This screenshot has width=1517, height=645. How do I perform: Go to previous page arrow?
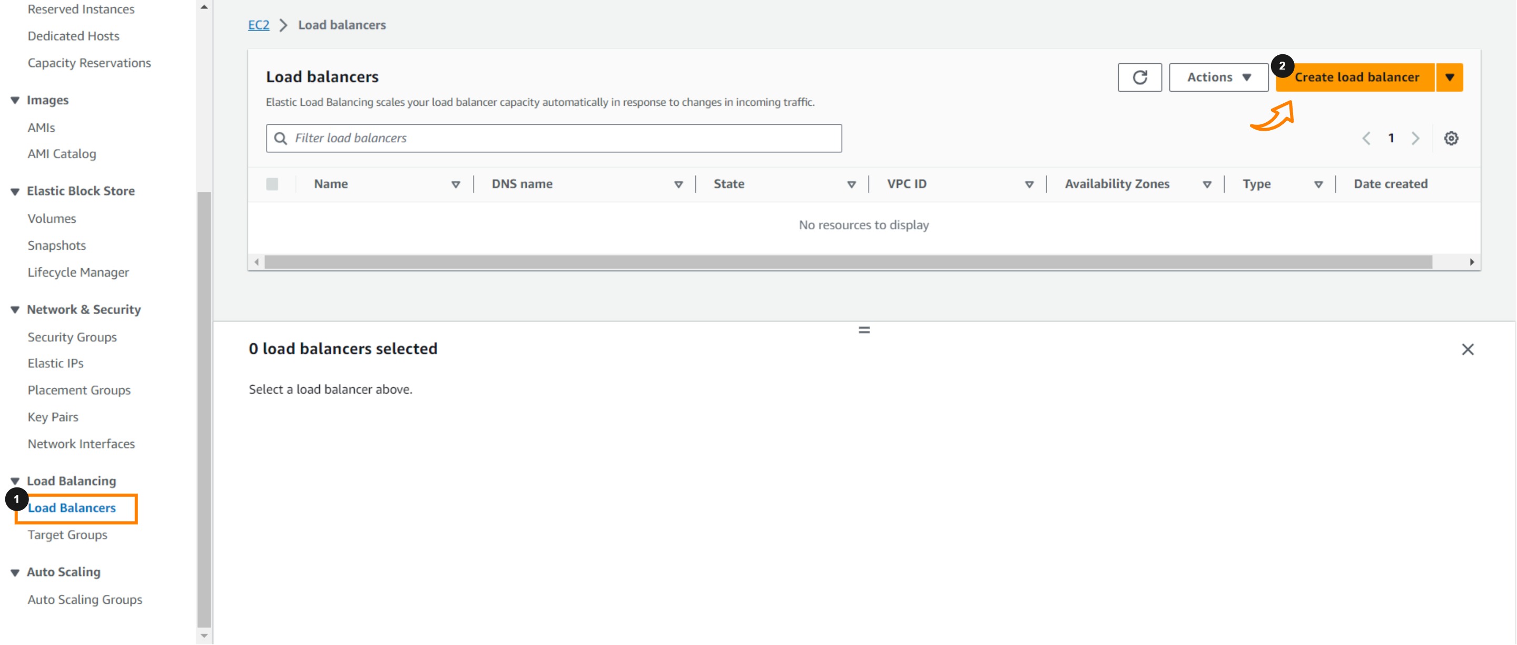point(1366,138)
